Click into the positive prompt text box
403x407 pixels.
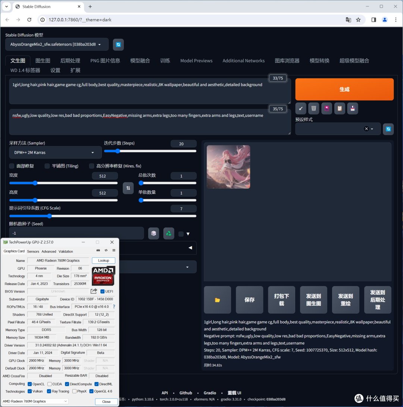tap(150, 91)
